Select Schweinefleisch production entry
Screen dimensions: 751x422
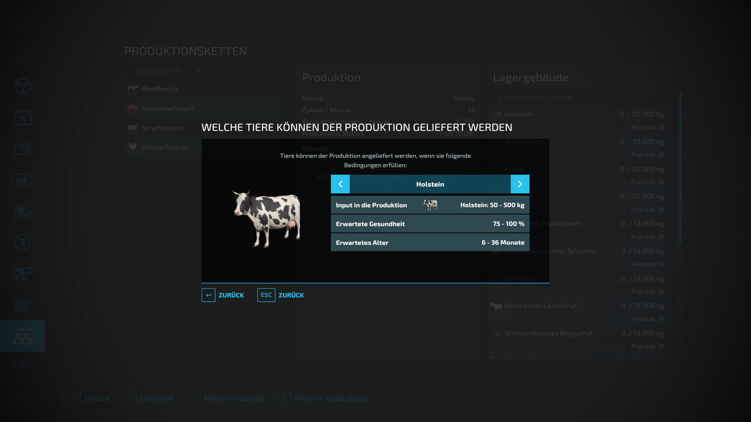pos(167,109)
